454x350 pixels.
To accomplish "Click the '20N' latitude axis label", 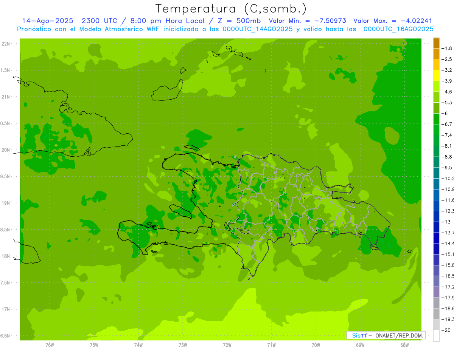I will (6, 150).
